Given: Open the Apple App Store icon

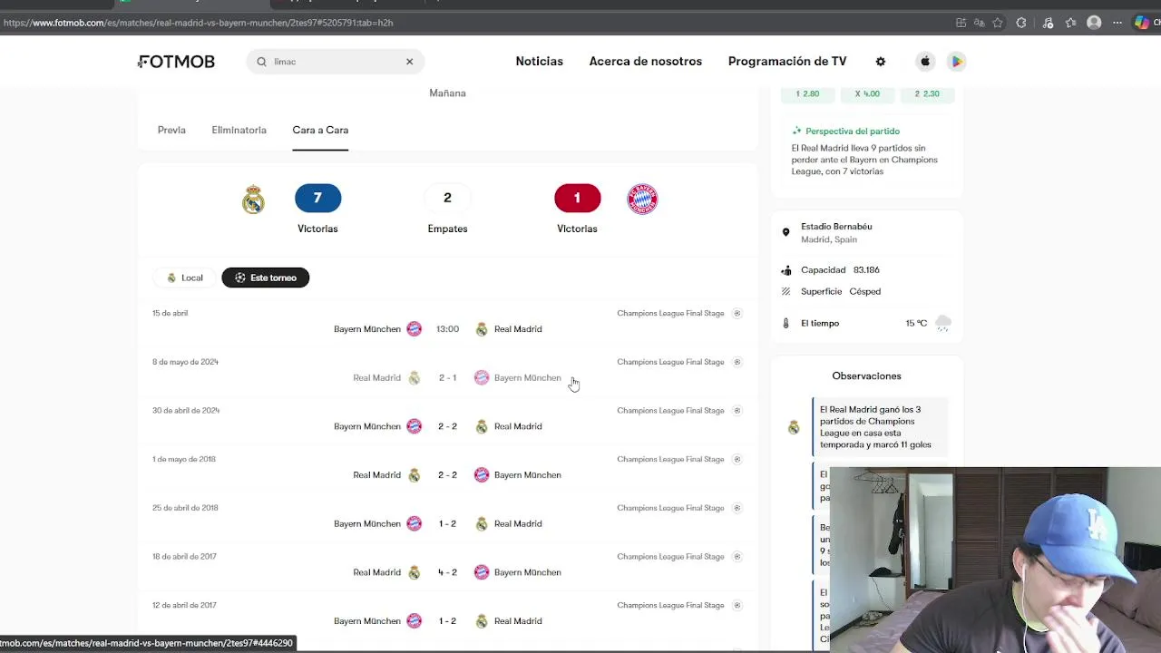Looking at the screenshot, I should [925, 62].
